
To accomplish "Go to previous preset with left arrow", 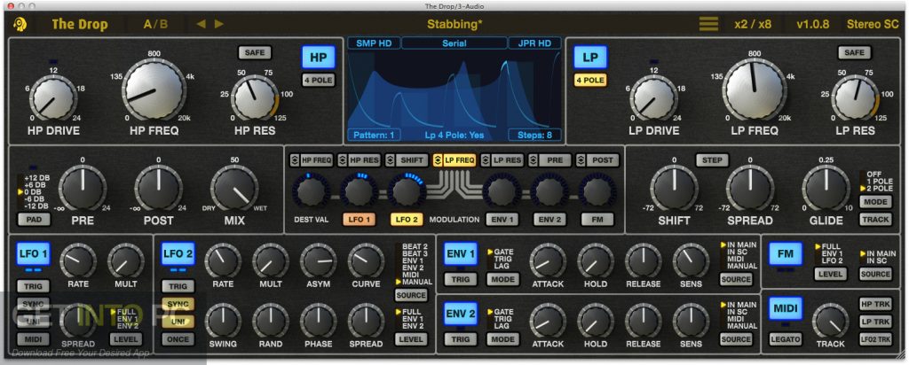I will pyautogui.click(x=201, y=24).
